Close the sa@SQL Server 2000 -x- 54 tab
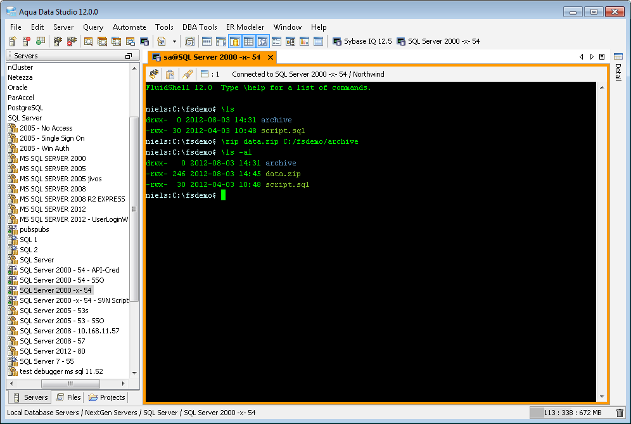Image resolution: width=631 pixels, height=424 pixels. pos(271,57)
